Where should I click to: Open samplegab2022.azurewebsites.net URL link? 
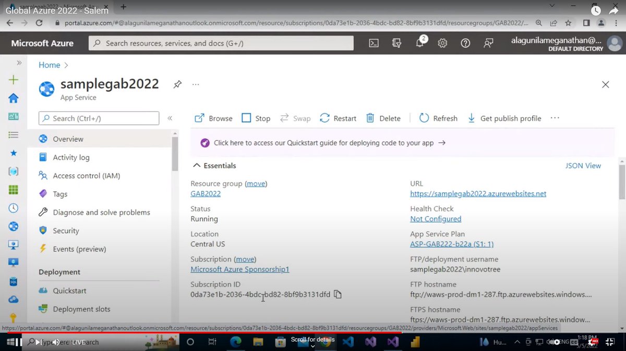pos(478,193)
